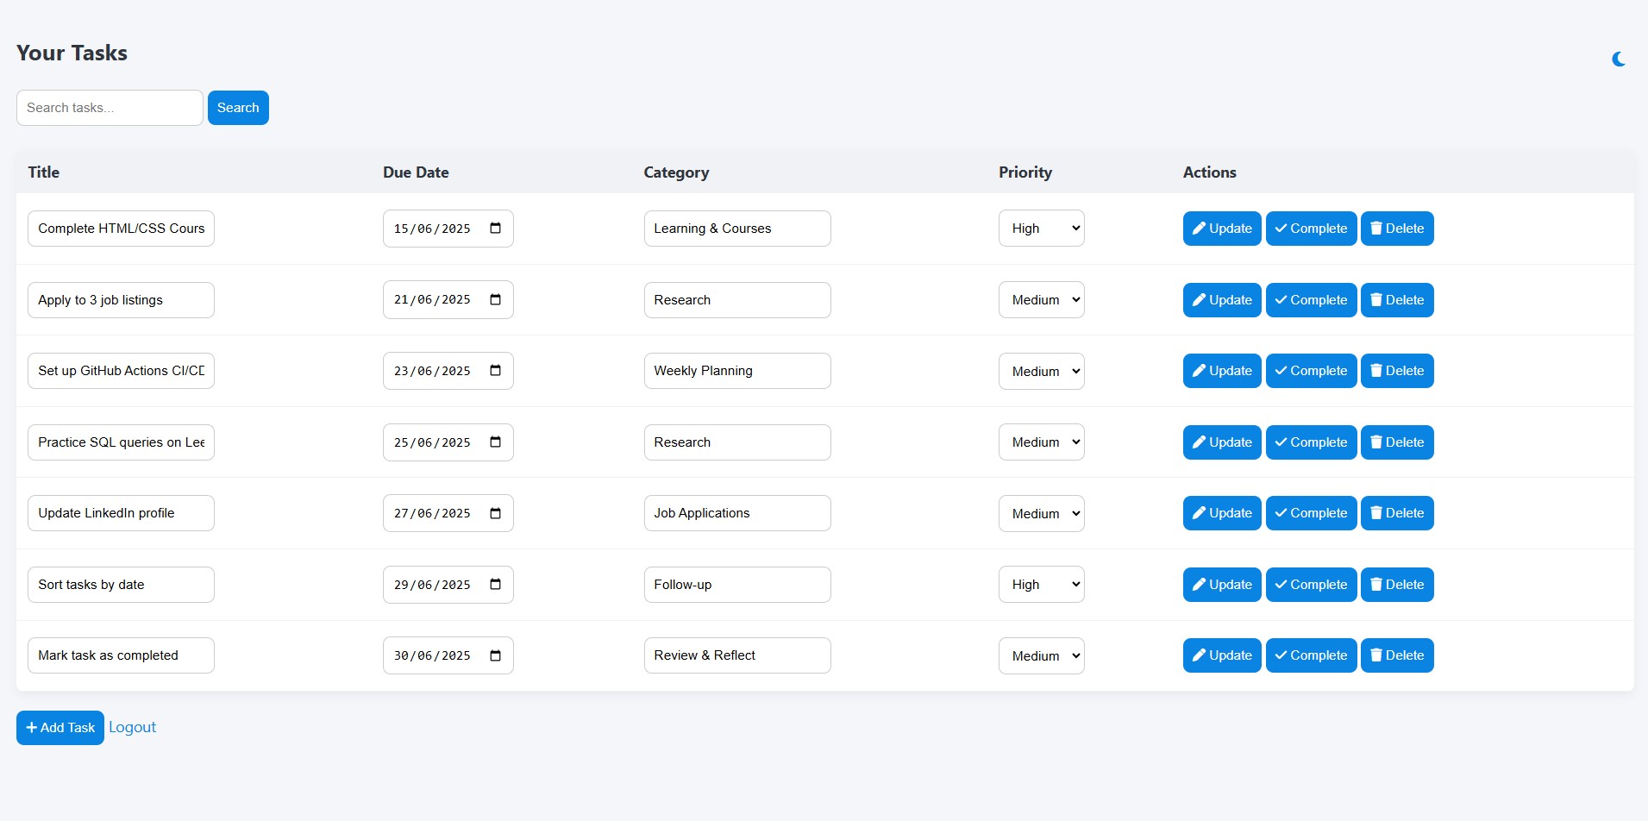The height and width of the screenshot is (821, 1648).
Task: Click calendar icon on the 23/06/2025 date field
Action: [495, 371]
